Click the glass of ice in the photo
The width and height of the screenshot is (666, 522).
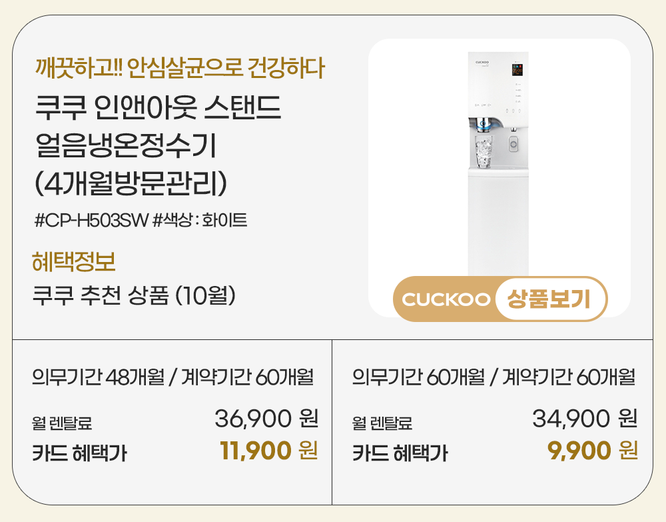point(483,149)
